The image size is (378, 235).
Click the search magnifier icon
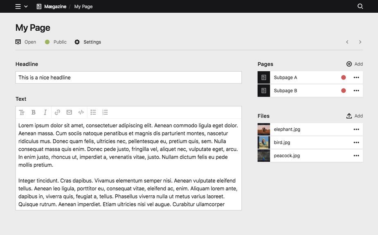tap(360, 7)
